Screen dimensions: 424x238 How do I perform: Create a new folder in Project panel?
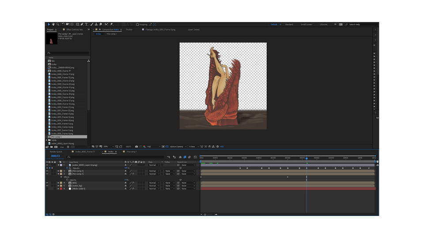click(51, 147)
